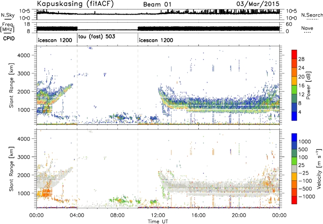Screen dimensions: 323x224
Task: Click the 'Velocity [m s-1]' colorbar label
Action: 319,169
